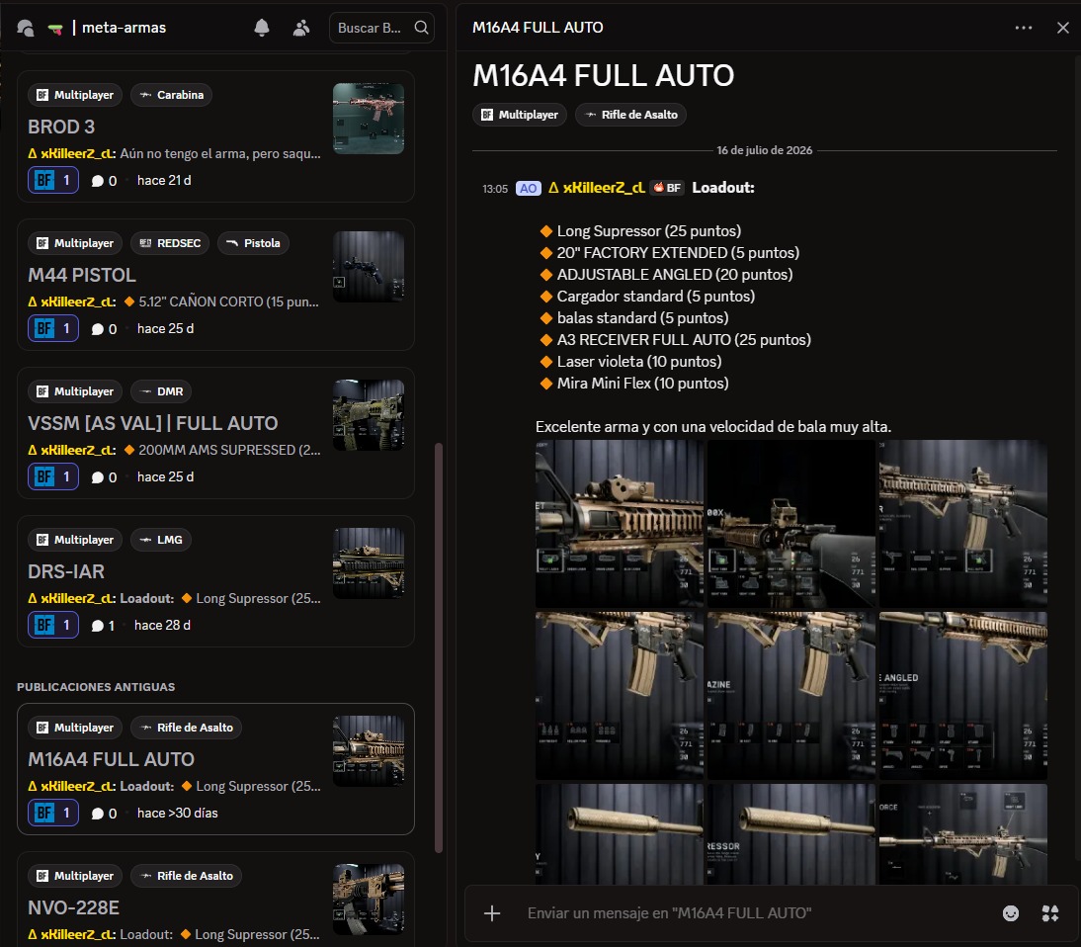Toggle the BF reaction on M44 PISTOL post
This screenshot has width=1081, height=947.
coord(53,329)
